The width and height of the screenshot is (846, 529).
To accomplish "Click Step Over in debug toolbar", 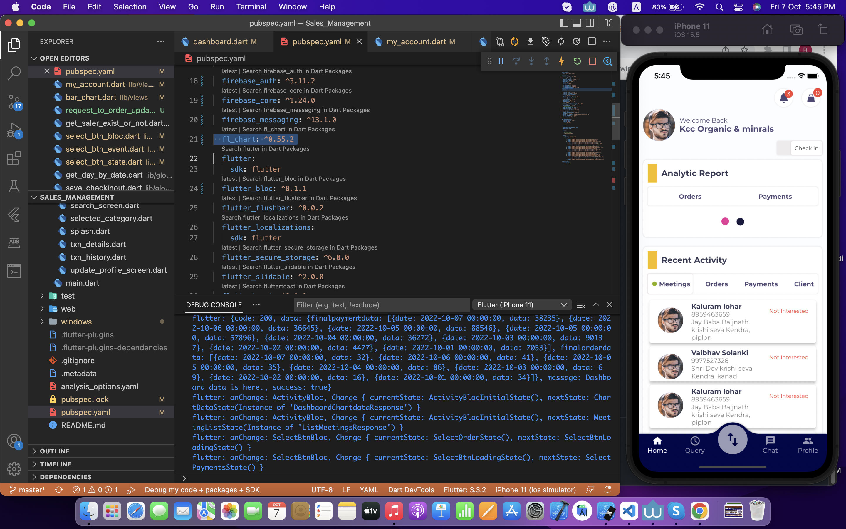I will [x=516, y=61].
